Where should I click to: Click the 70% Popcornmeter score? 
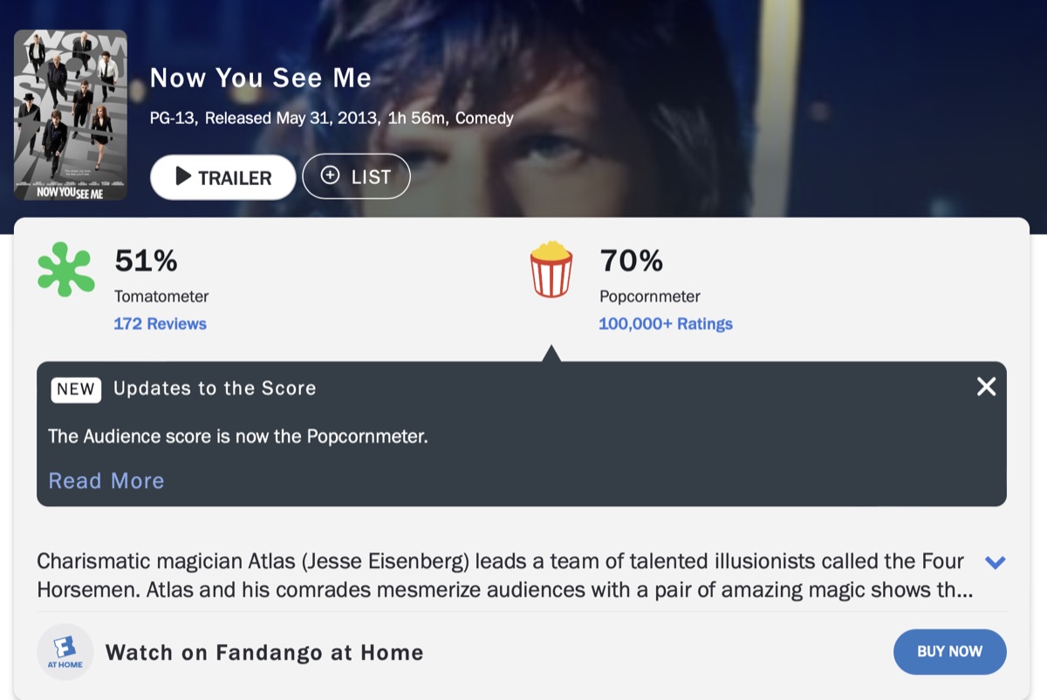631,260
